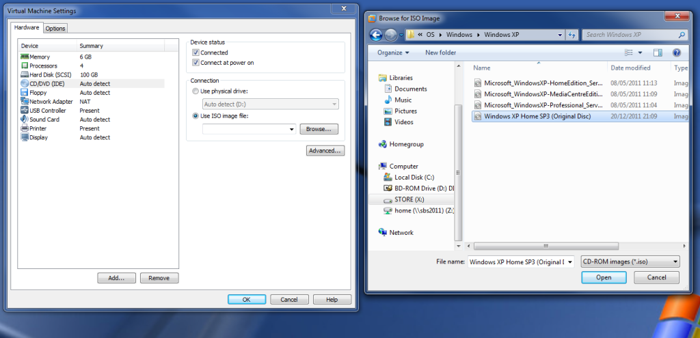Switch to the Options tab
This screenshot has height=338, width=700.
click(x=55, y=28)
